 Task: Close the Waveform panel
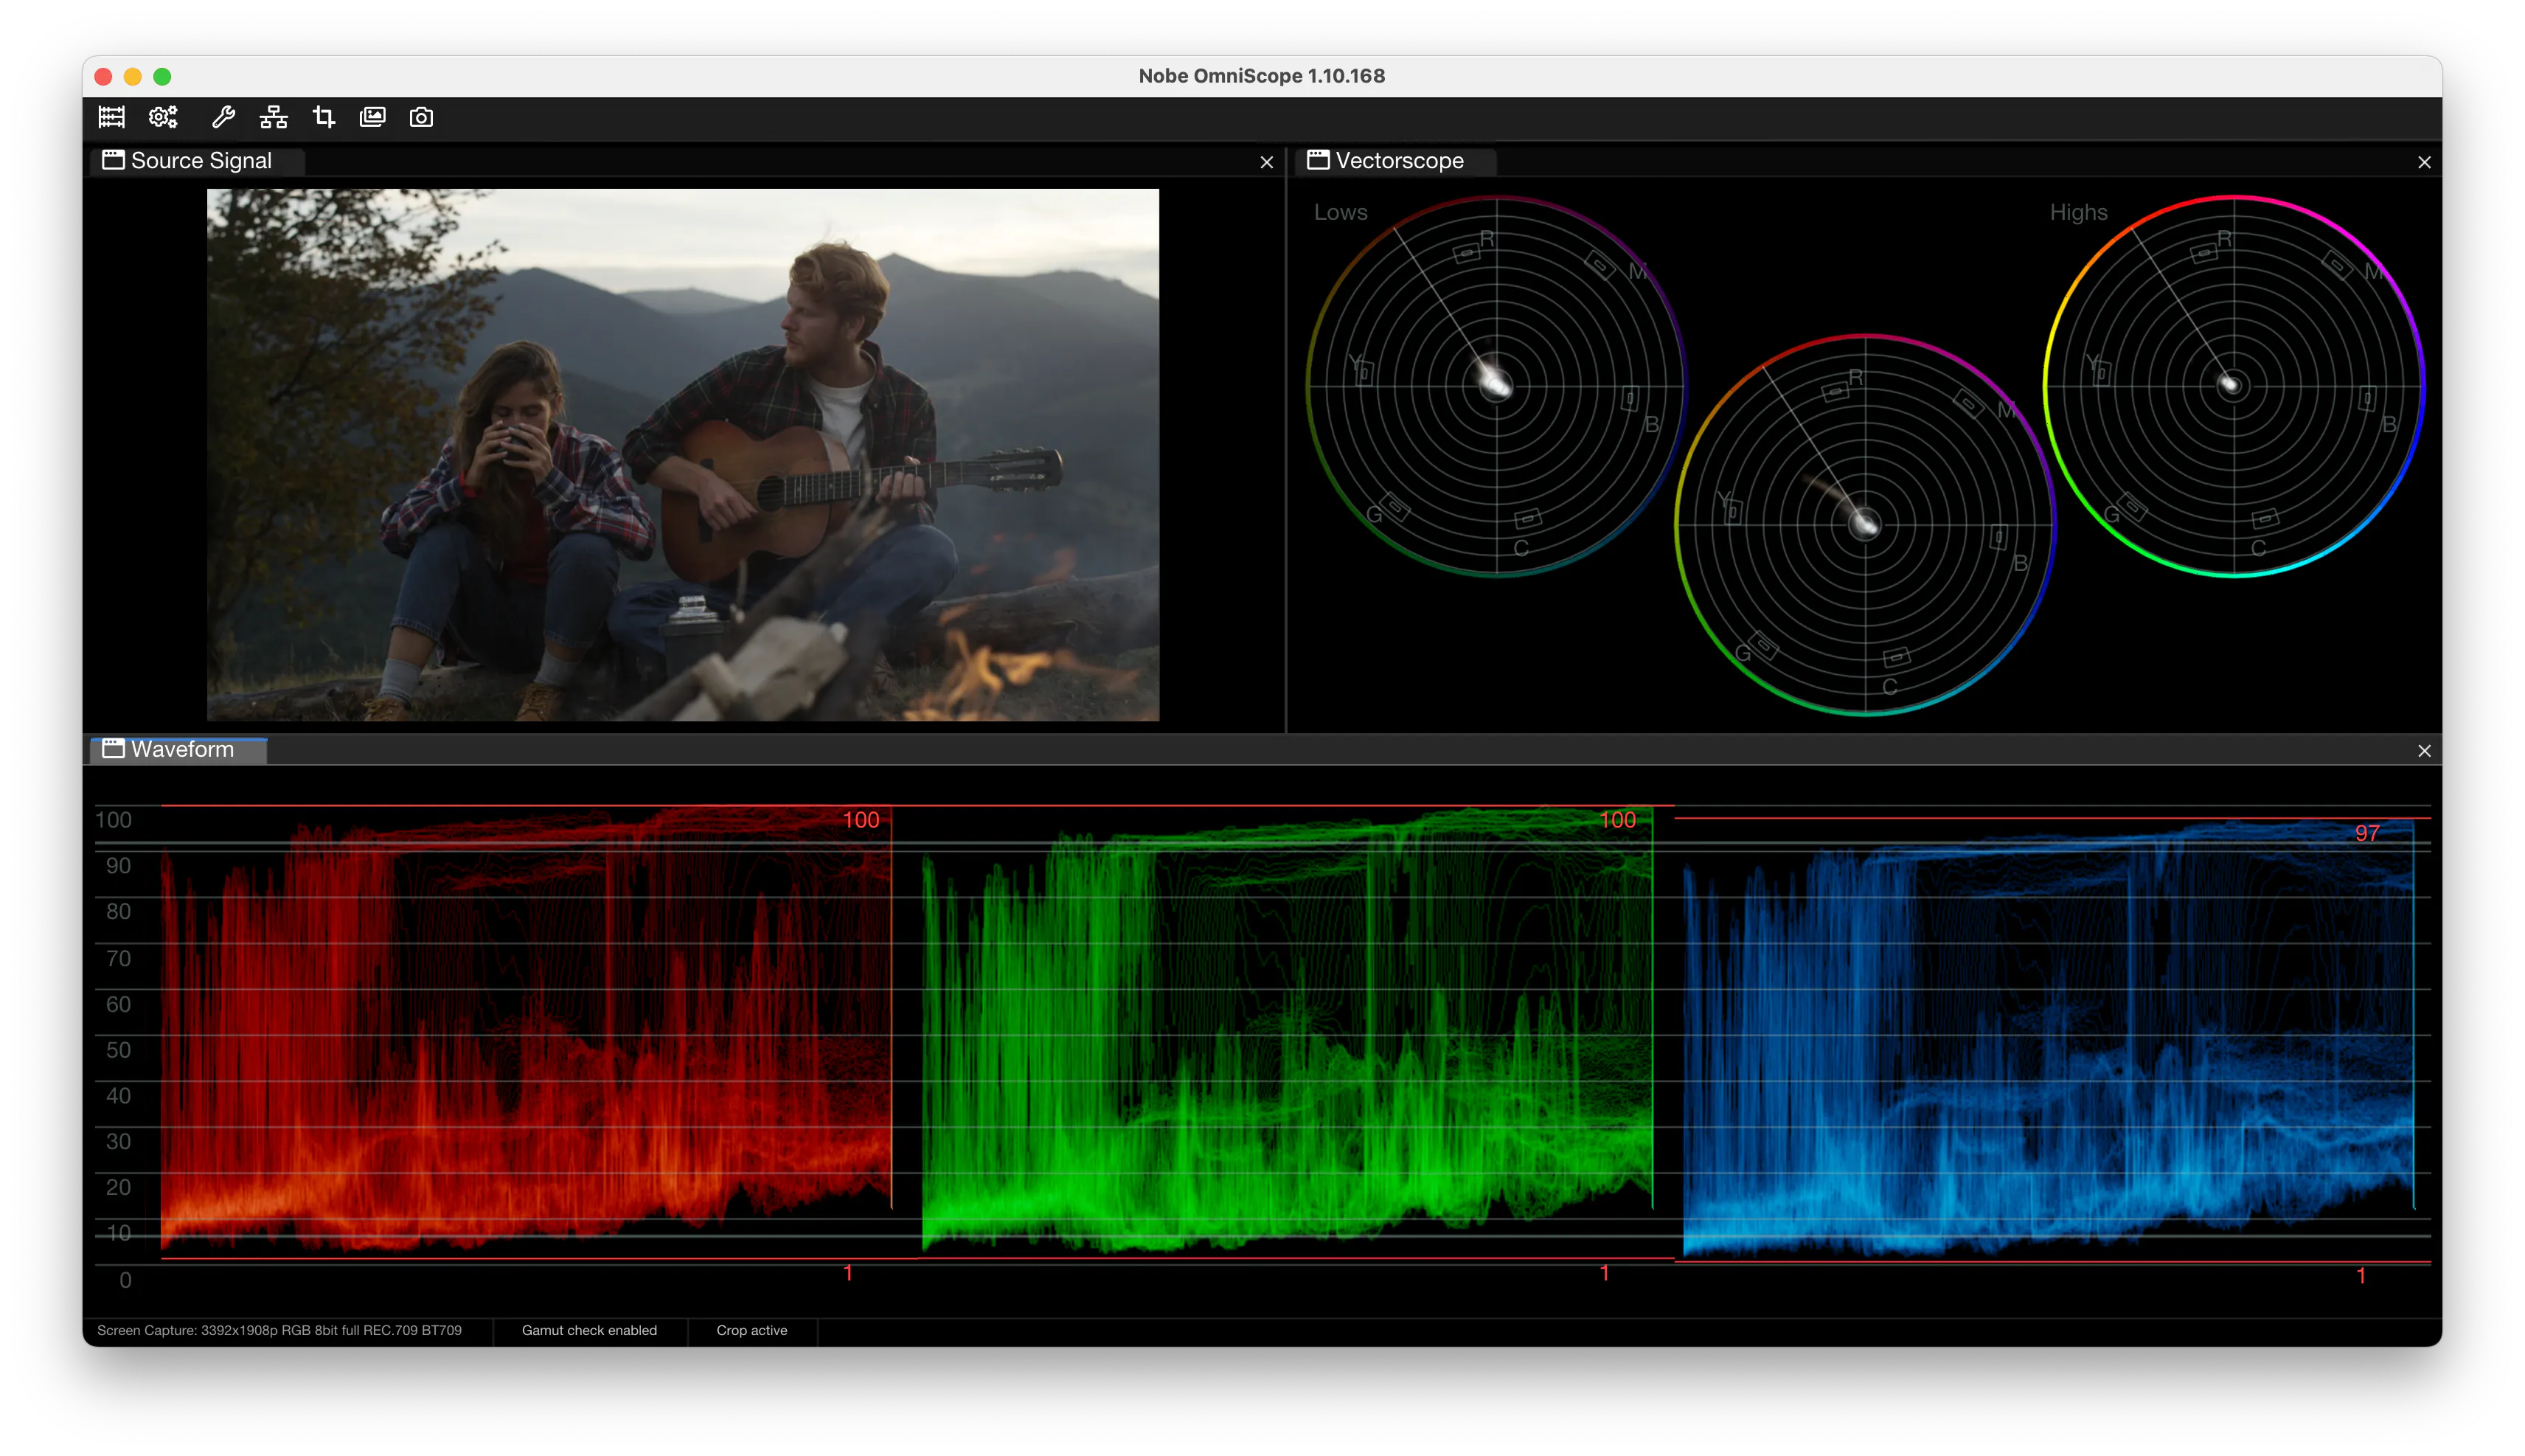click(2423, 751)
